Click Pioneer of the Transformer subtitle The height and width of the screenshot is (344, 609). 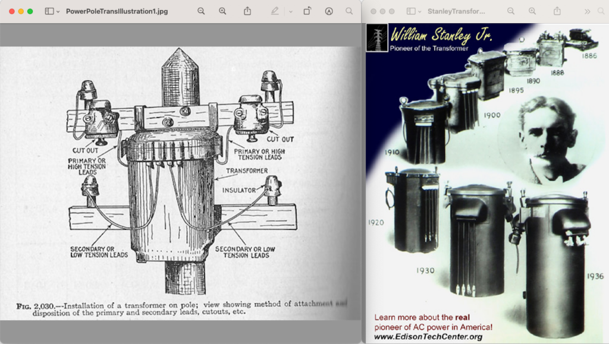tap(429, 49)
